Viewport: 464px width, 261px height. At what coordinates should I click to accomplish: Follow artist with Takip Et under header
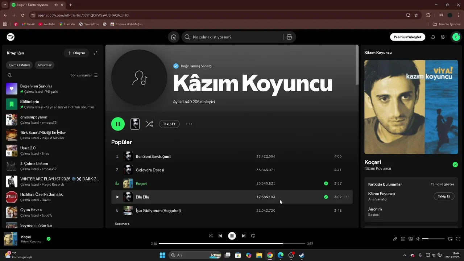(169, 124)
